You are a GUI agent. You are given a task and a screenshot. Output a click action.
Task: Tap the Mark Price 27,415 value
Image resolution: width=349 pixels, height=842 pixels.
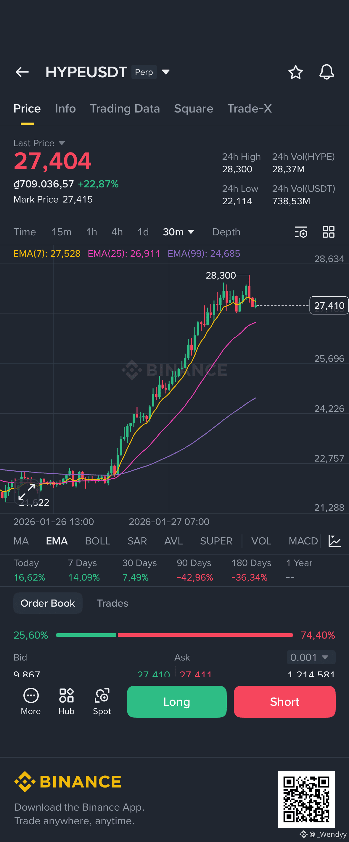click(x=78, y=199)
